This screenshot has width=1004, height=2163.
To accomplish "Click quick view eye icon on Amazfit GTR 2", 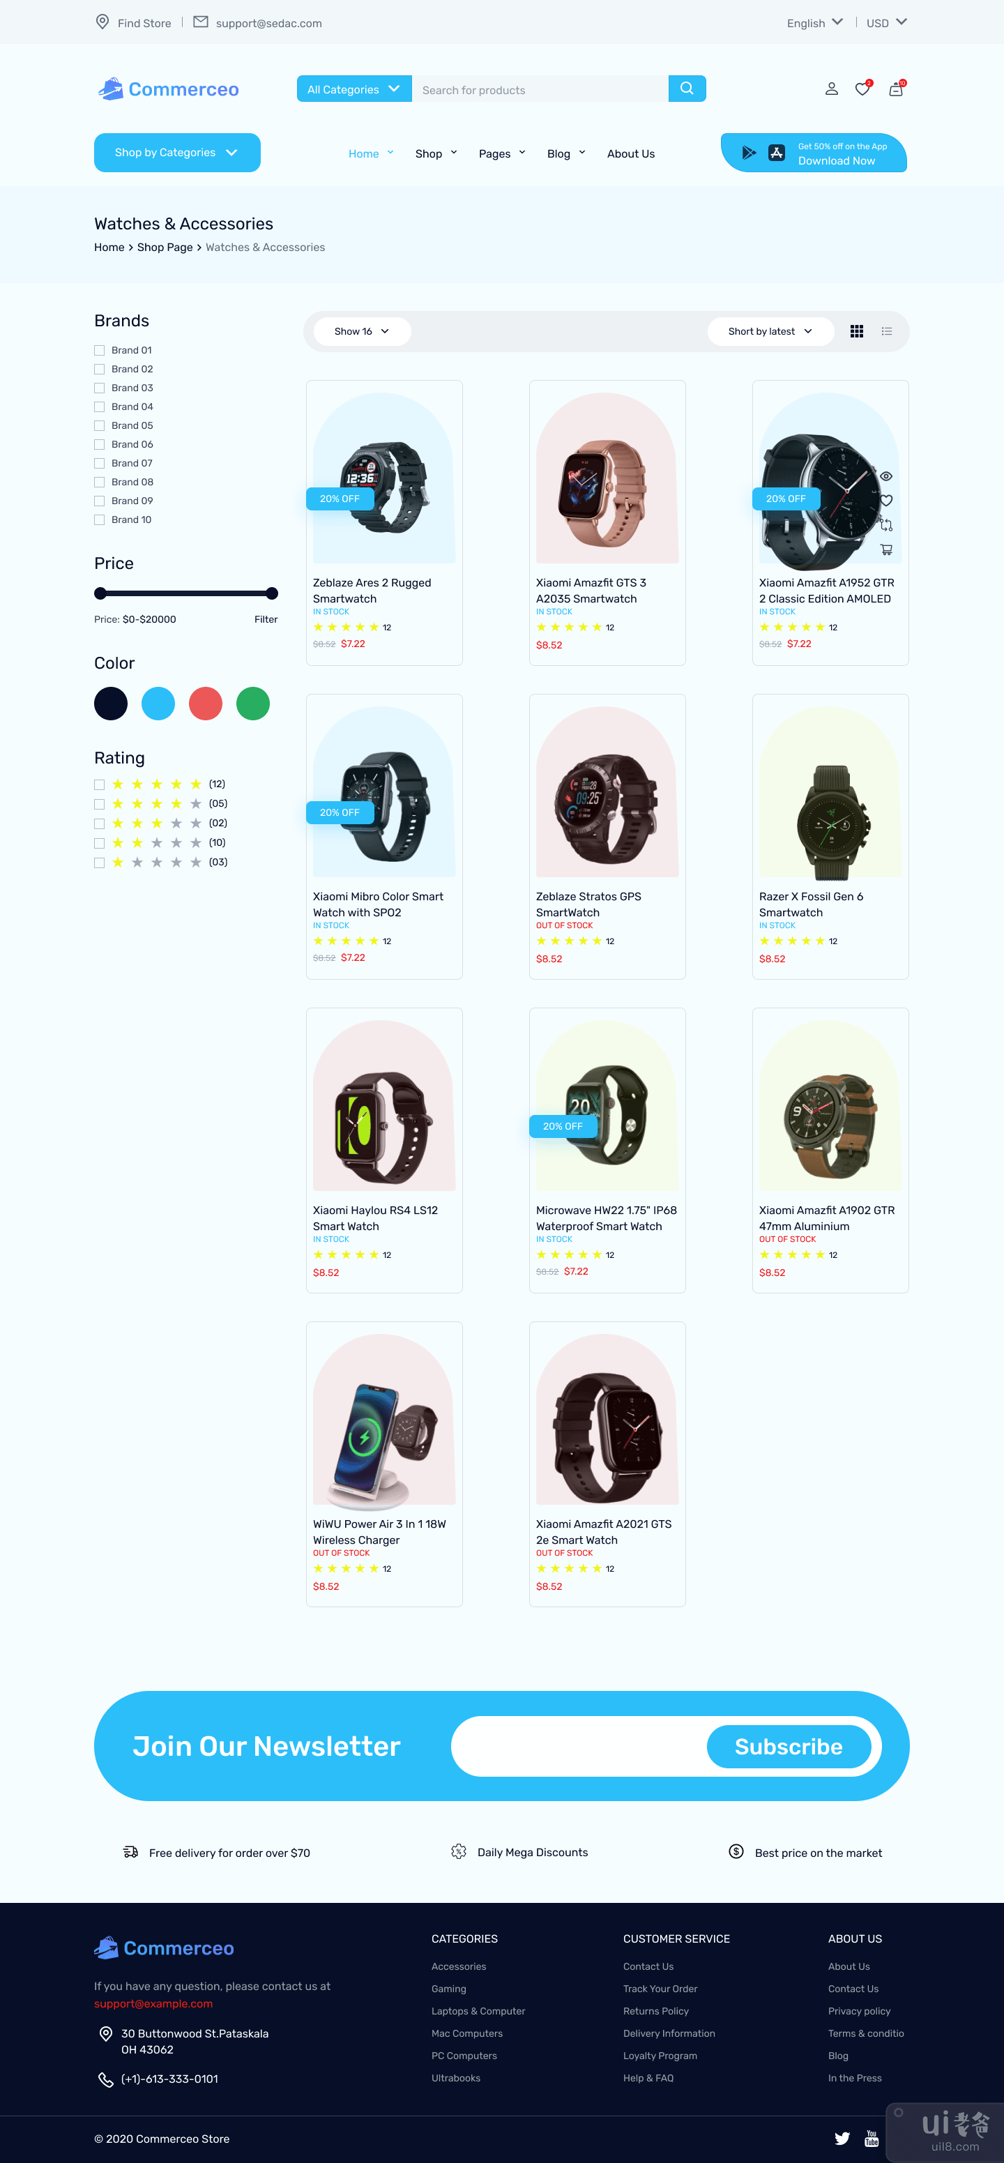I will [885, 476].
